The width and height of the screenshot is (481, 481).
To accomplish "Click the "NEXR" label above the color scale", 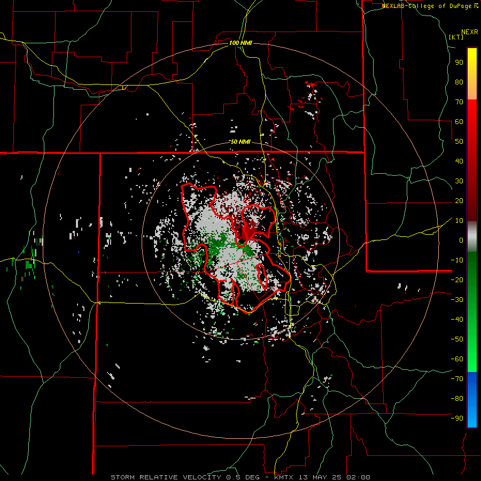I will pos(470,32).
